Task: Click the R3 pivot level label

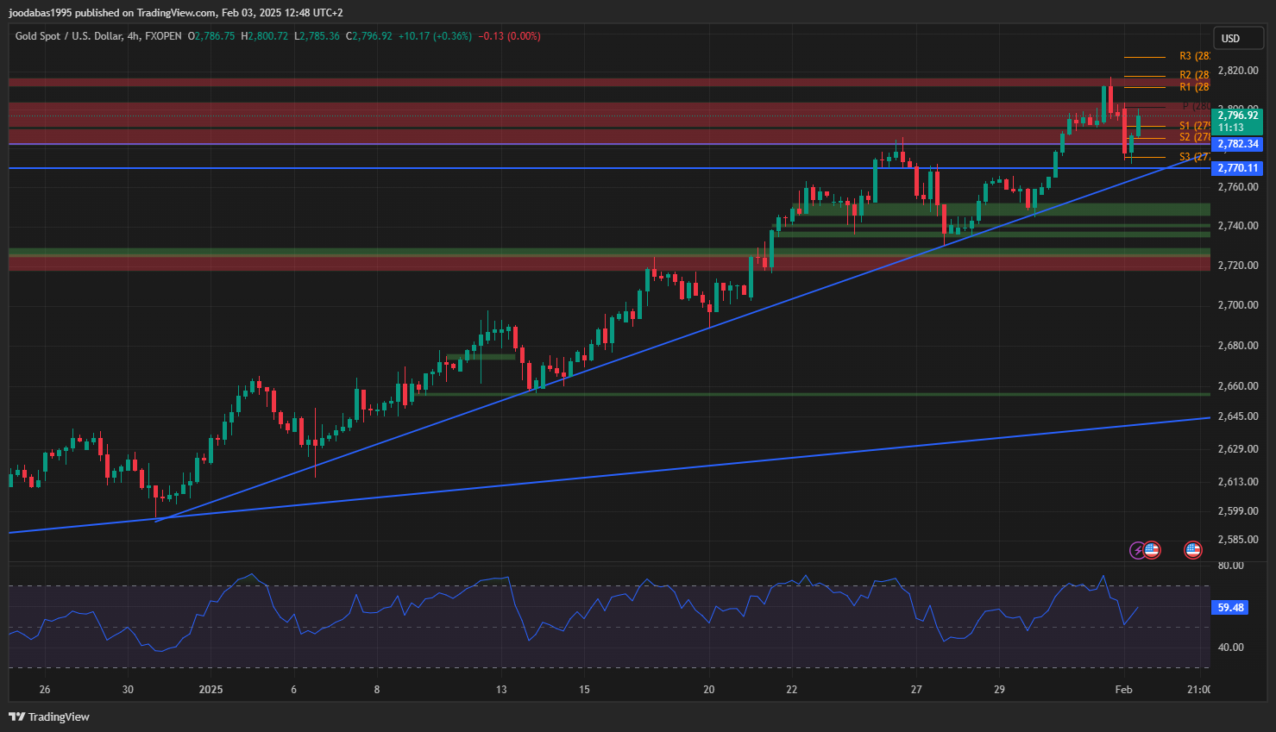Action: coord(1194,56)
